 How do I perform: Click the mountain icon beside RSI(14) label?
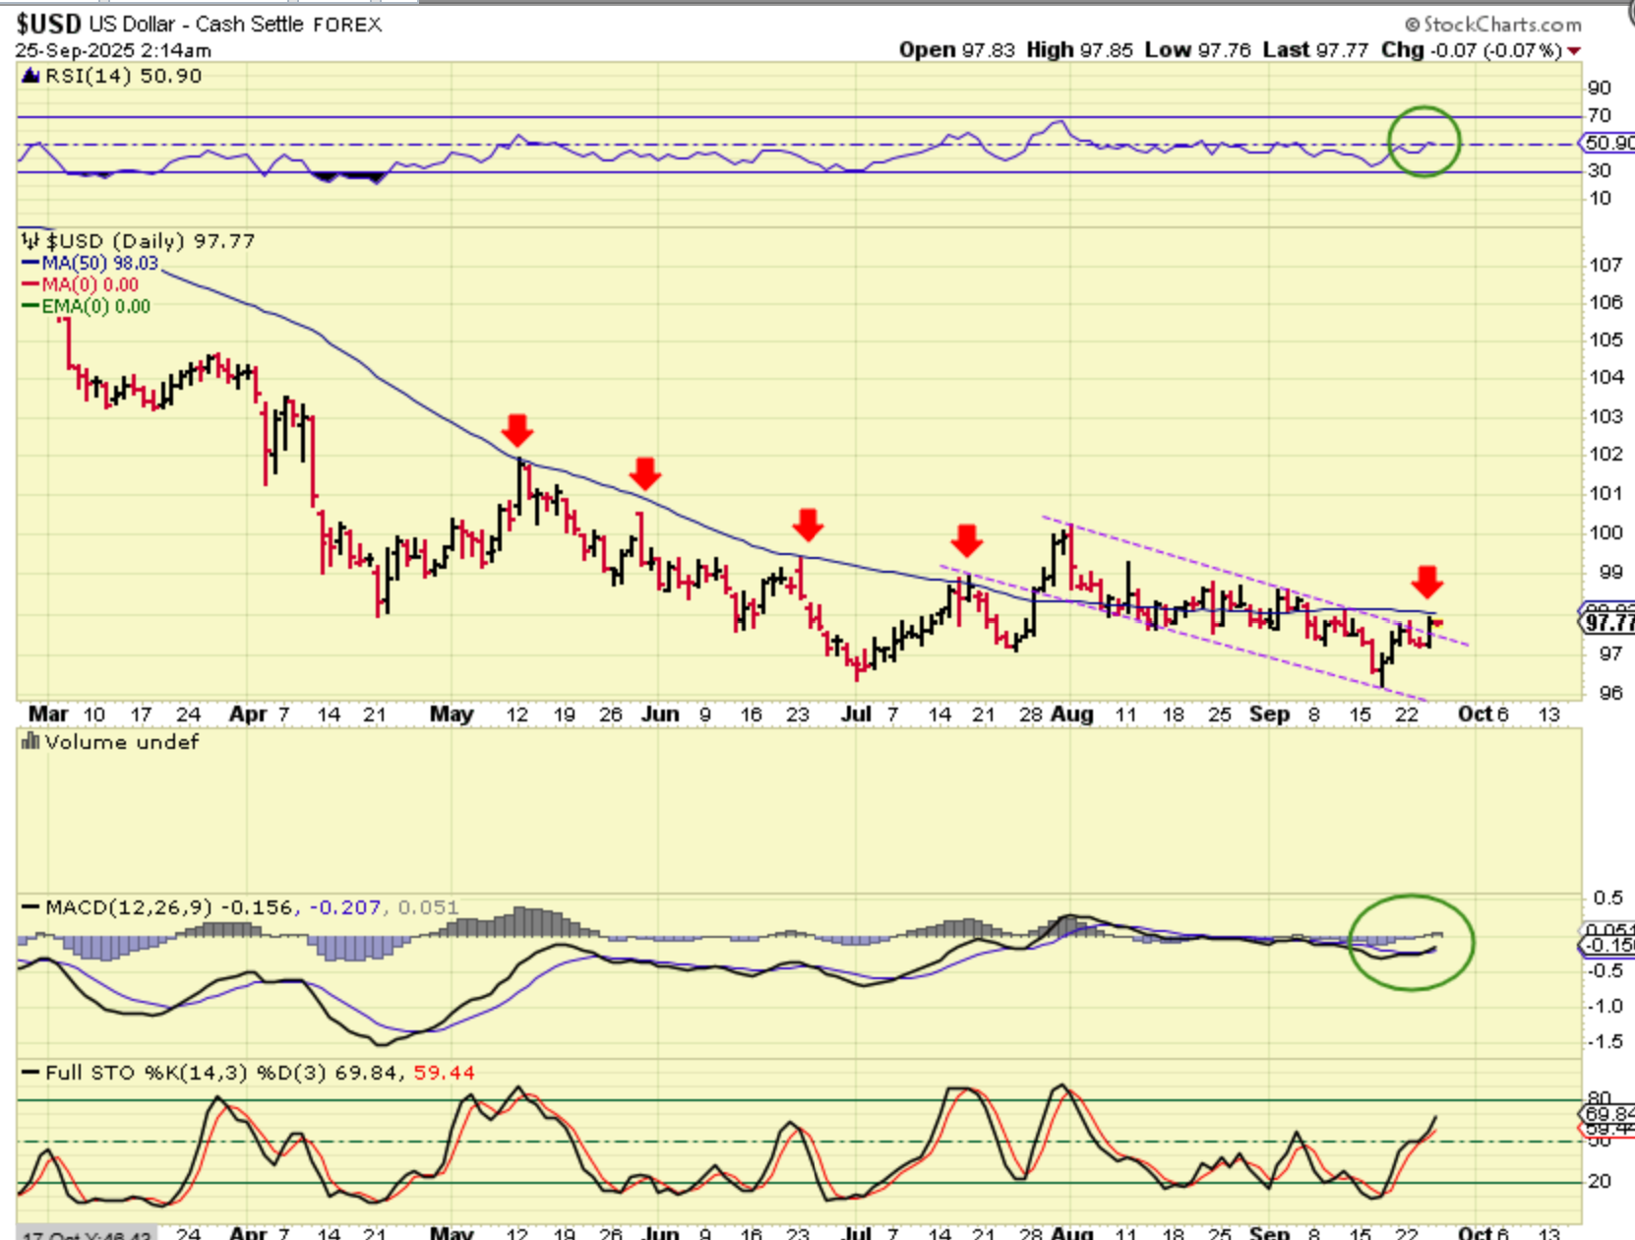coord(30,76)
